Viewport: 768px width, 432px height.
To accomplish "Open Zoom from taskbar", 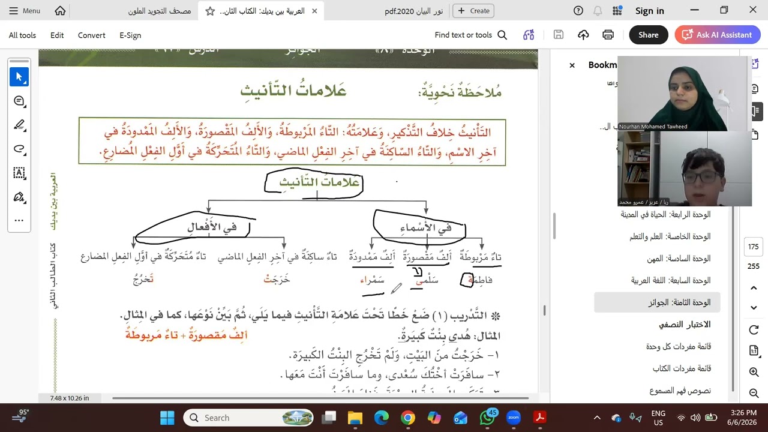I will coord(513,418).
